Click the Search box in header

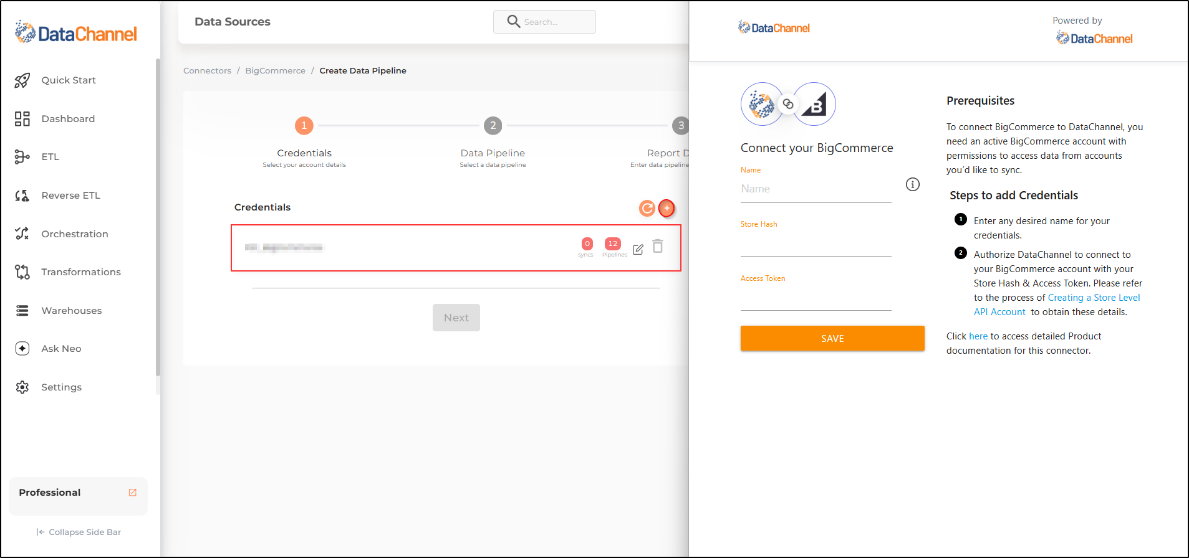[544, 22]
